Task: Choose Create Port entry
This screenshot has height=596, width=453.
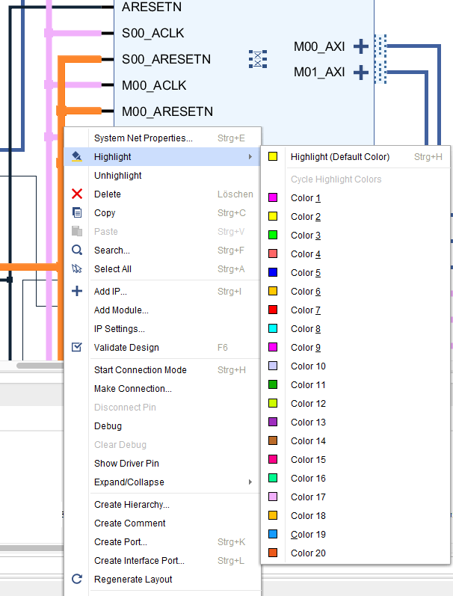Action: click(163, 541)
